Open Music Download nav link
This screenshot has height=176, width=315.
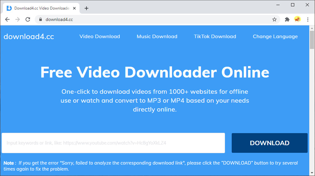[x=157, y=37]
